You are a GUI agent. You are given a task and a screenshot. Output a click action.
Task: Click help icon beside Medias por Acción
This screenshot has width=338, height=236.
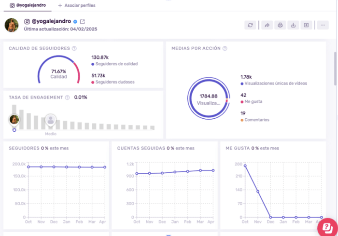tap(225, 48)
